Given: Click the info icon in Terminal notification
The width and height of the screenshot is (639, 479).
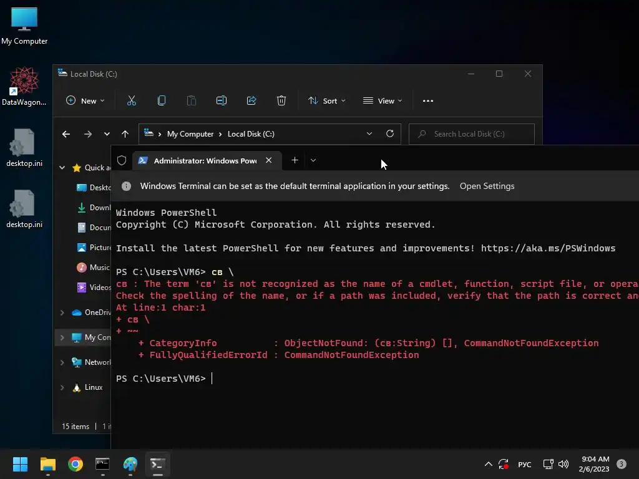Looking at the screenshot, I should 126,186.
